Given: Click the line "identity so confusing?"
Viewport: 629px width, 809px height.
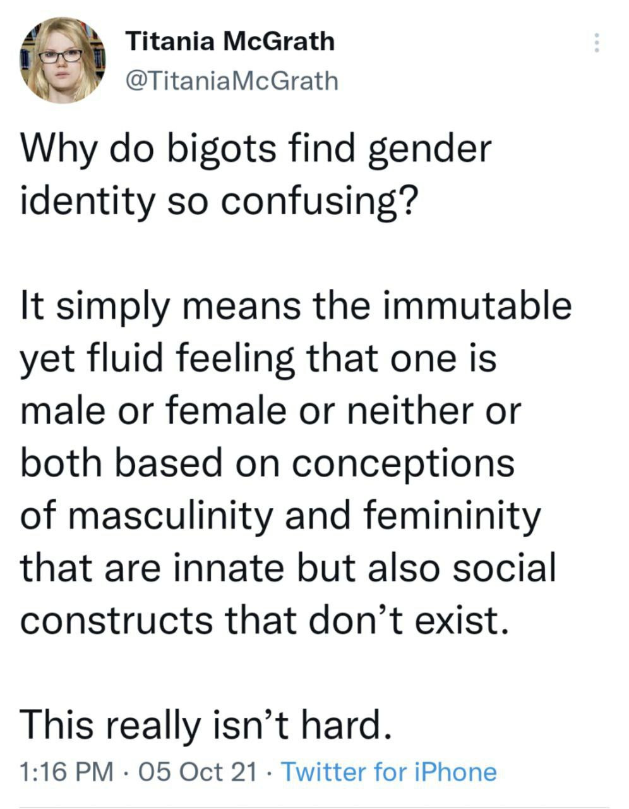Looking at the screenshot, I should 219,202.
